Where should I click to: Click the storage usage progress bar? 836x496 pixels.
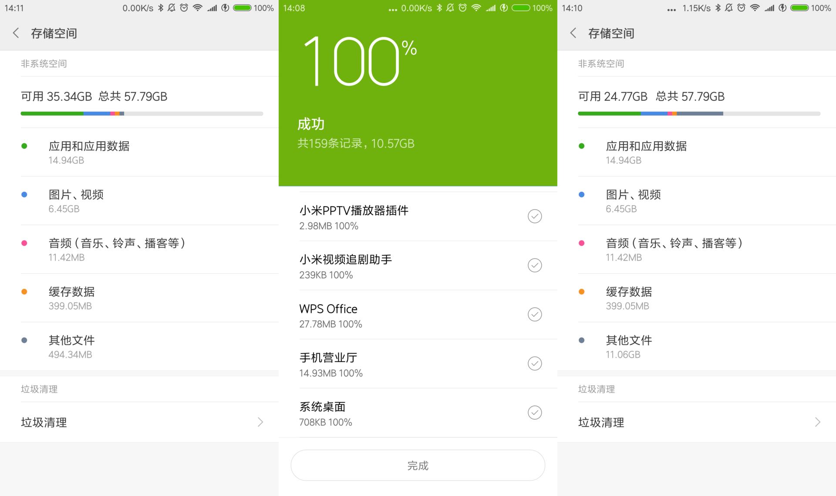click(x=142, y=113)
